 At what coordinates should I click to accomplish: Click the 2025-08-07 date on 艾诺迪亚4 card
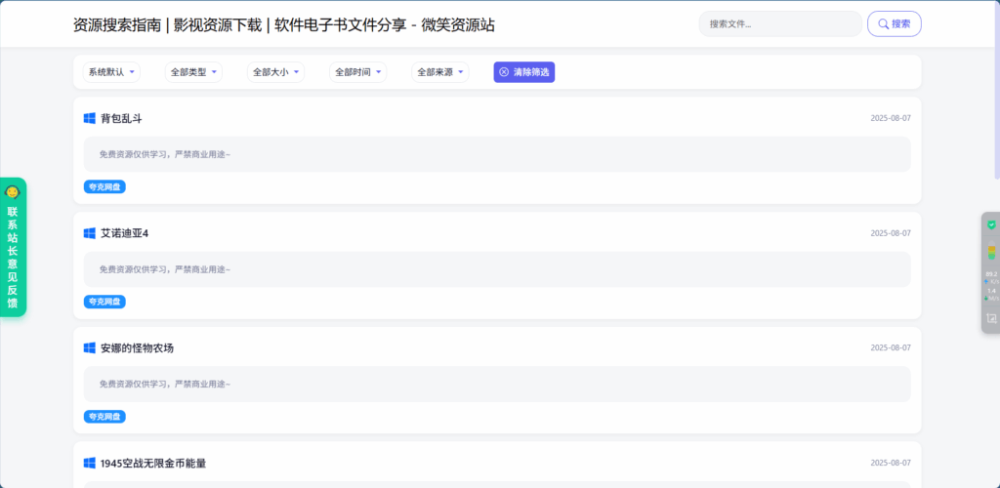891,233
